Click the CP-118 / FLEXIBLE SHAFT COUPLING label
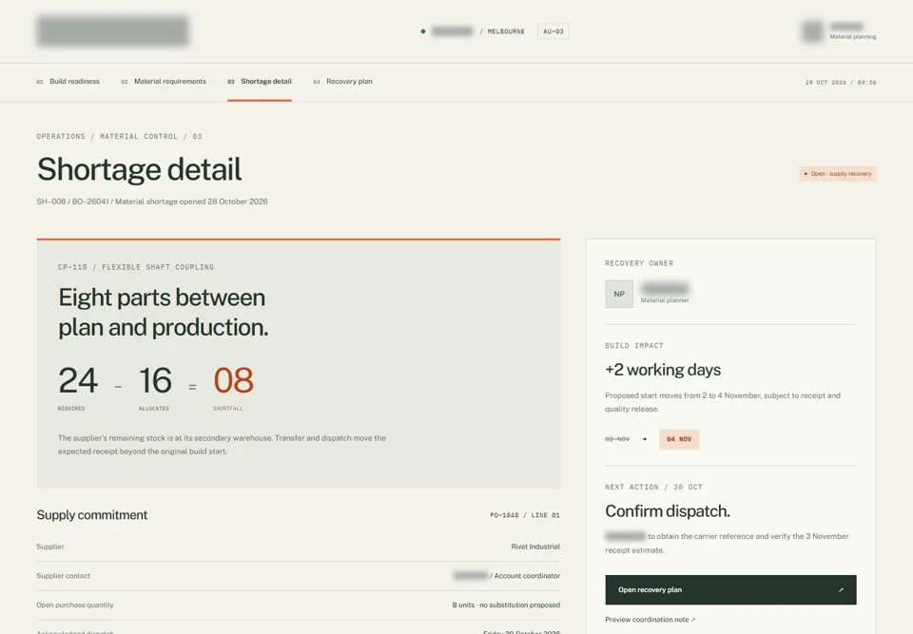 pyautogui.click(x=136, y=267)
